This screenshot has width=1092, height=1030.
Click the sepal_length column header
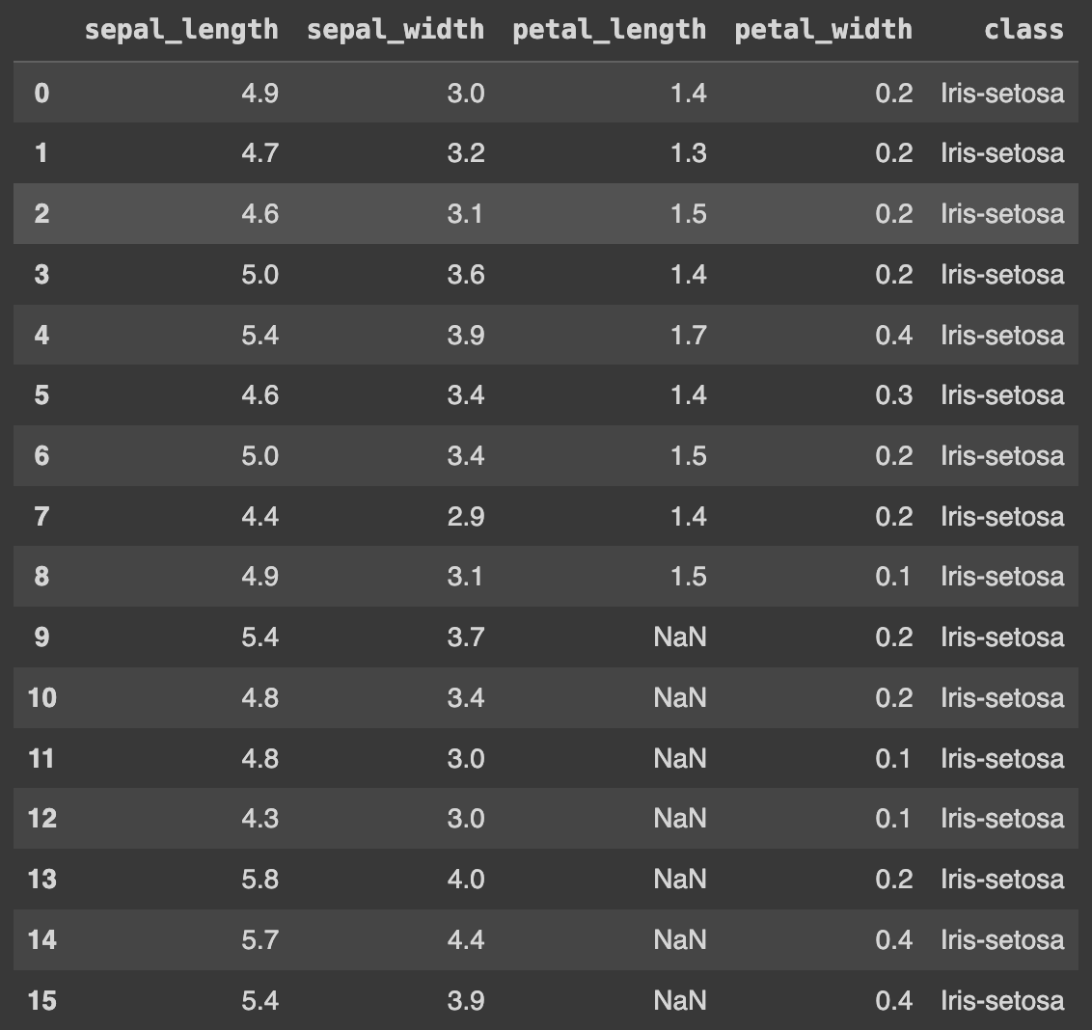(181, 30)
